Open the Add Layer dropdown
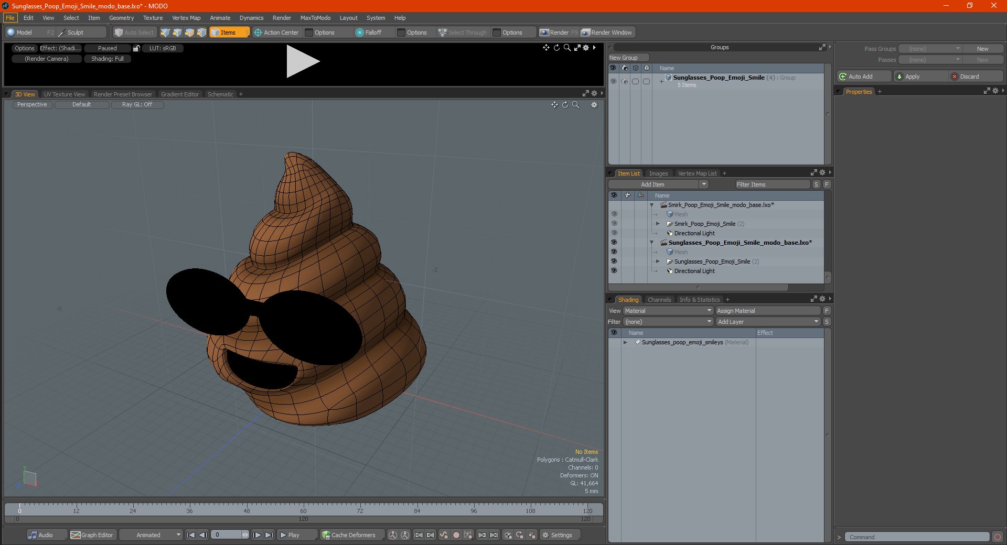 768,322
